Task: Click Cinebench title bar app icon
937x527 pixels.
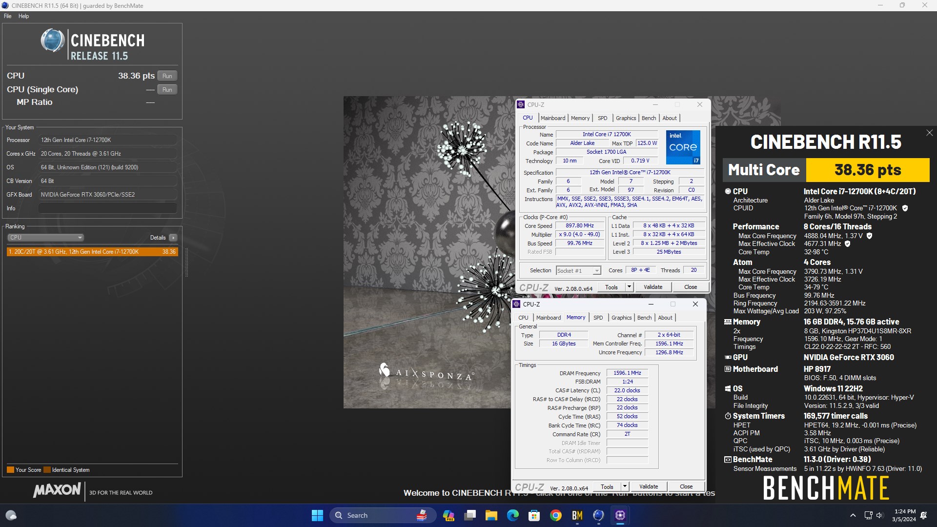Action: (5, 5)
